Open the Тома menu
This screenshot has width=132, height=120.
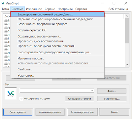(5, 9)
